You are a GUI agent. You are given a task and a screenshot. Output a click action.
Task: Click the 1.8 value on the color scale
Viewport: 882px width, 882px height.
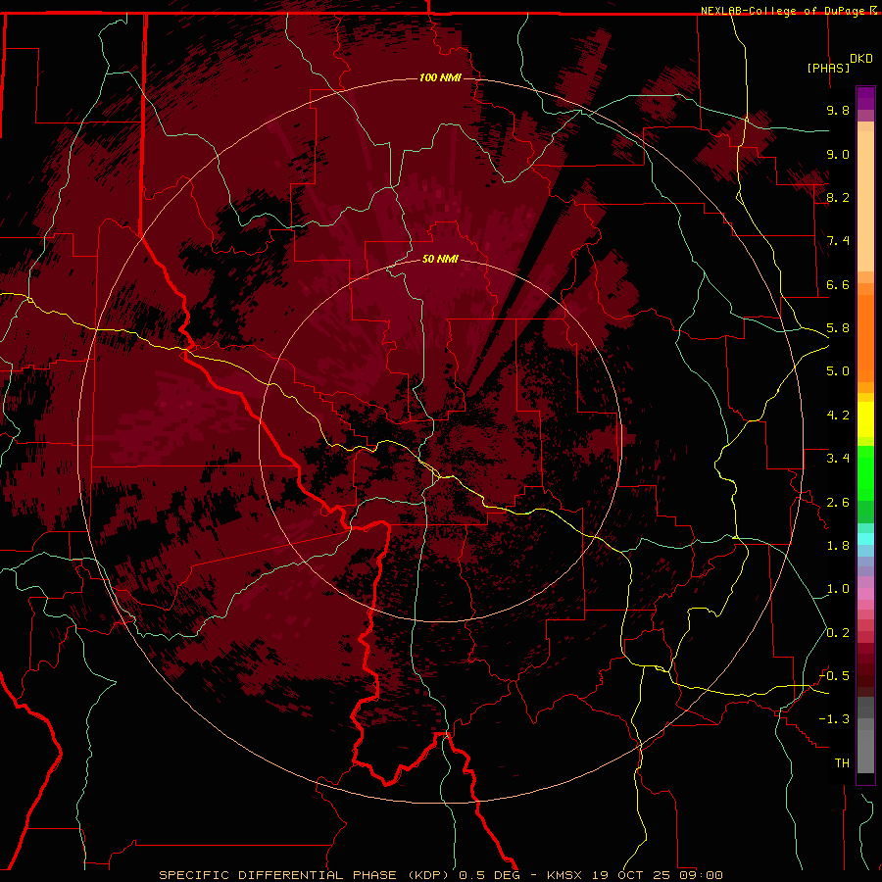click(x=838, y=546)
